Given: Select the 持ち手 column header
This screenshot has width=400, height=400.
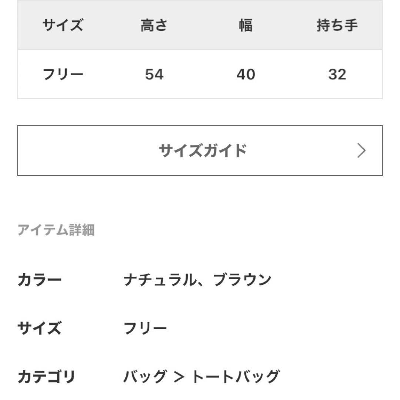Looking at the screenshot, I should pyautogui.click(x=337, y=26).
